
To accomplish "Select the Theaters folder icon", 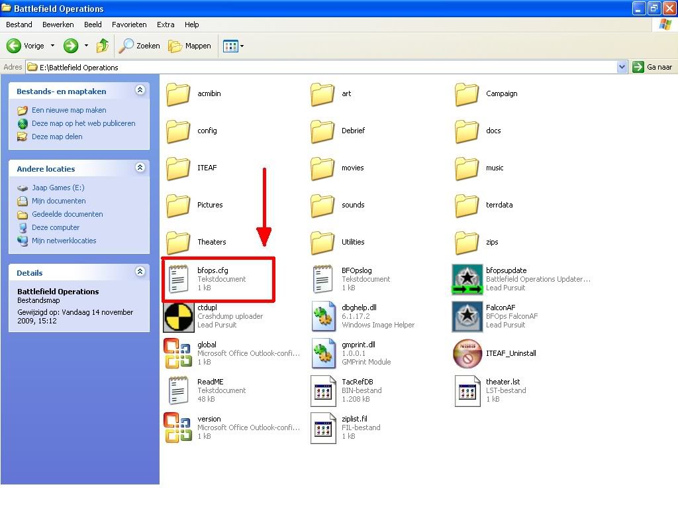I will (x=178, y=243).
